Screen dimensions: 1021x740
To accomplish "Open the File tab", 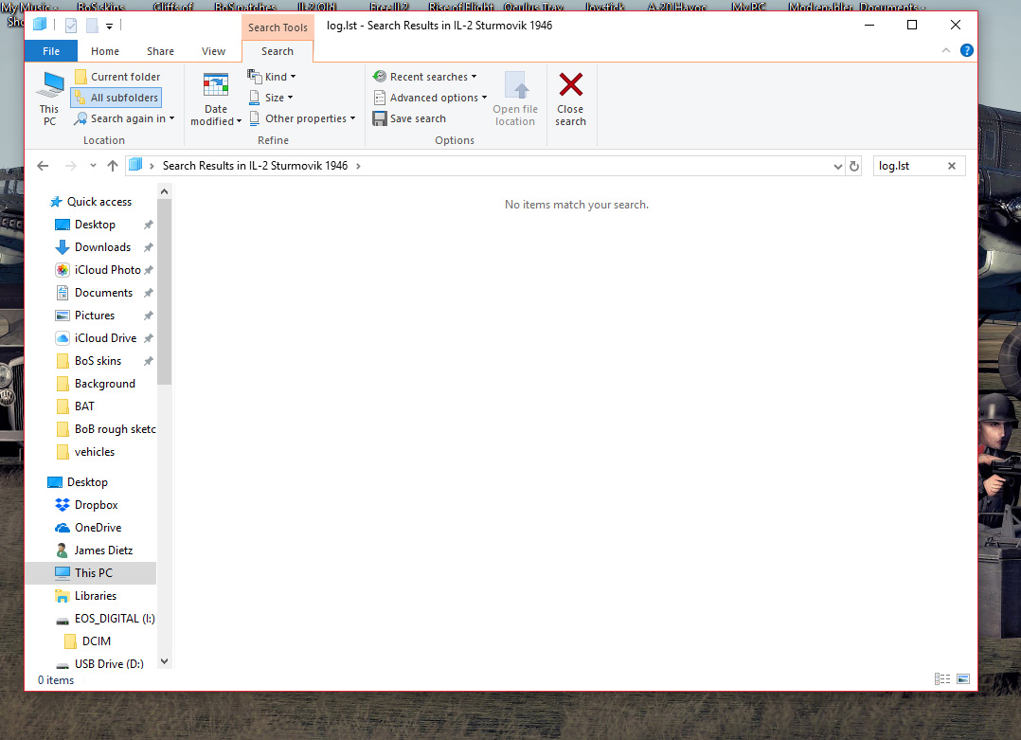I will [x=51, y=51].
